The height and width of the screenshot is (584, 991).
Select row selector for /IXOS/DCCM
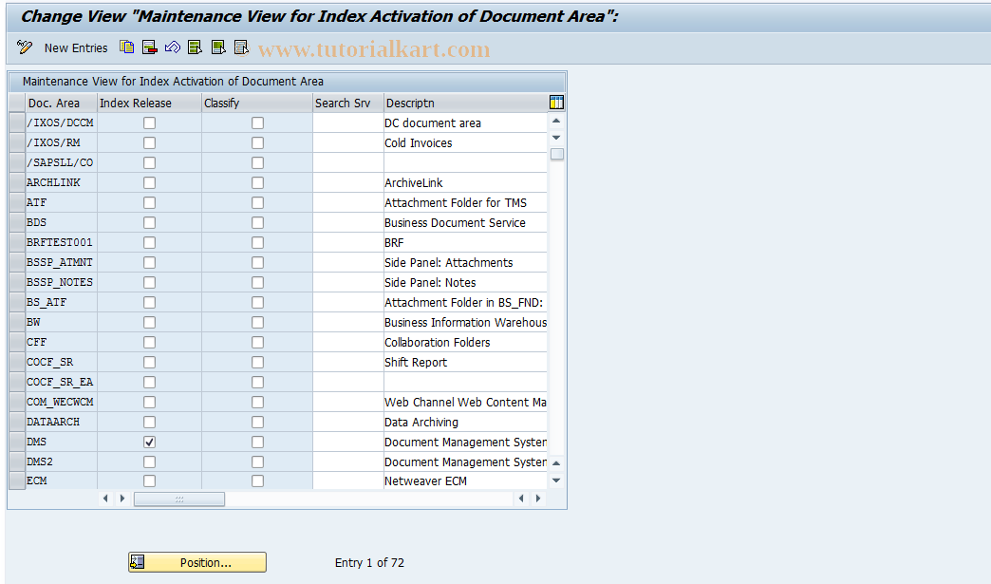(17, 122)
